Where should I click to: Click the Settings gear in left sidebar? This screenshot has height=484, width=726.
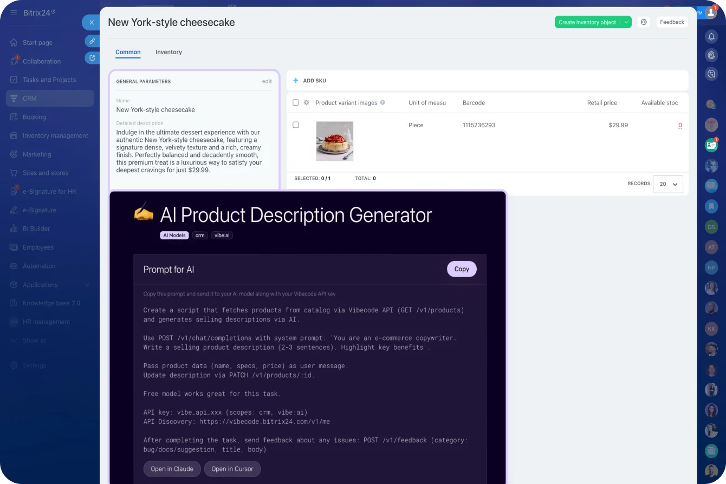(14, 365)
